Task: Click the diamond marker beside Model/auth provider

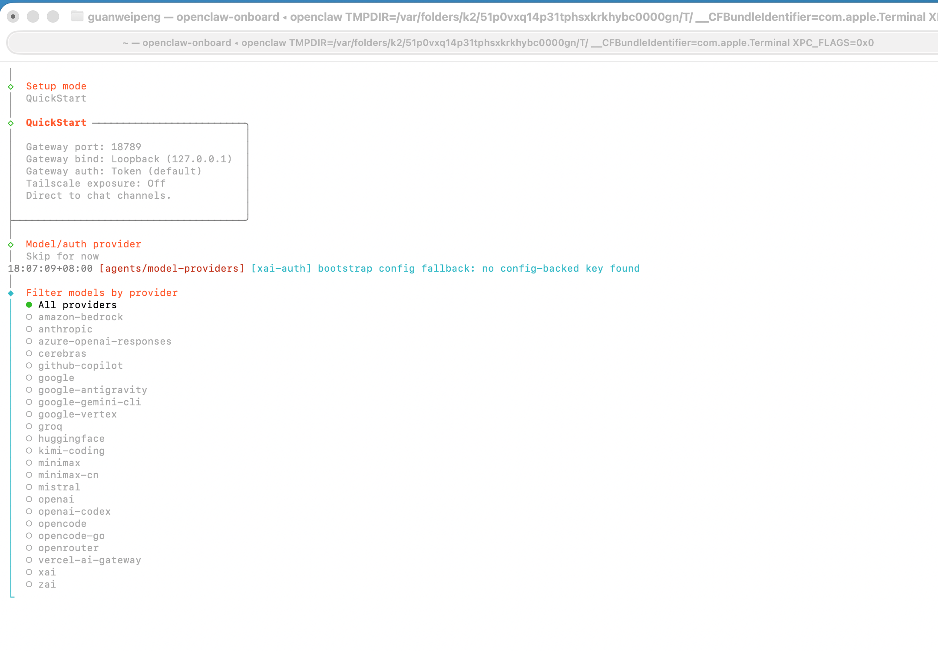Action: tap(11, 245)
